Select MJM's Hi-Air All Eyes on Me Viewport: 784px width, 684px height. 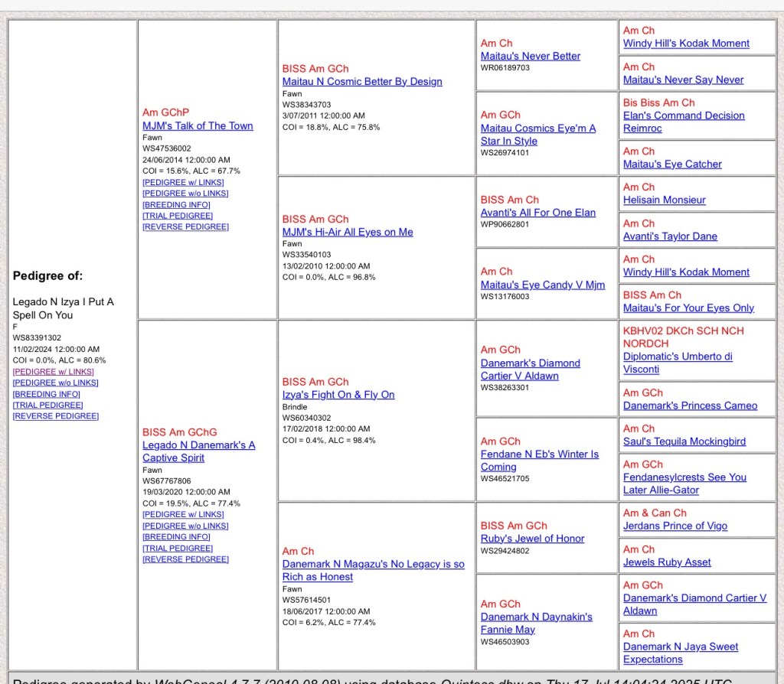[348, 232]
